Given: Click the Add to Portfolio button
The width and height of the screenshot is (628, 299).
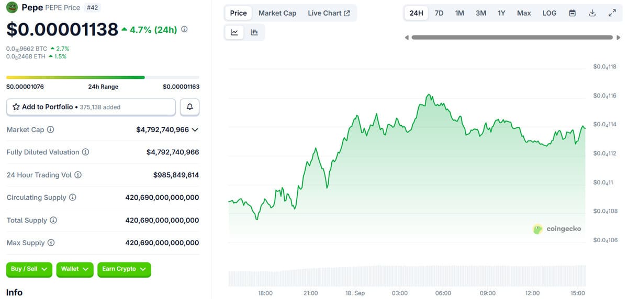Looking at the screenshot, I should tap(91, 107).
